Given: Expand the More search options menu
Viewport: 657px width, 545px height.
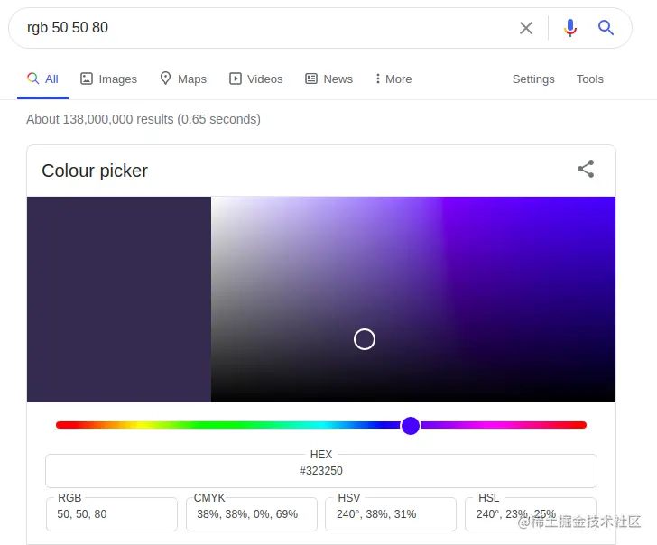Looking at the screenshot, I should click(x=393, y=79).
